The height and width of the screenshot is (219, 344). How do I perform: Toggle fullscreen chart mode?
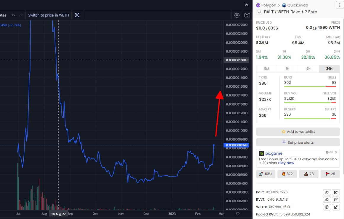coord(77,15)
